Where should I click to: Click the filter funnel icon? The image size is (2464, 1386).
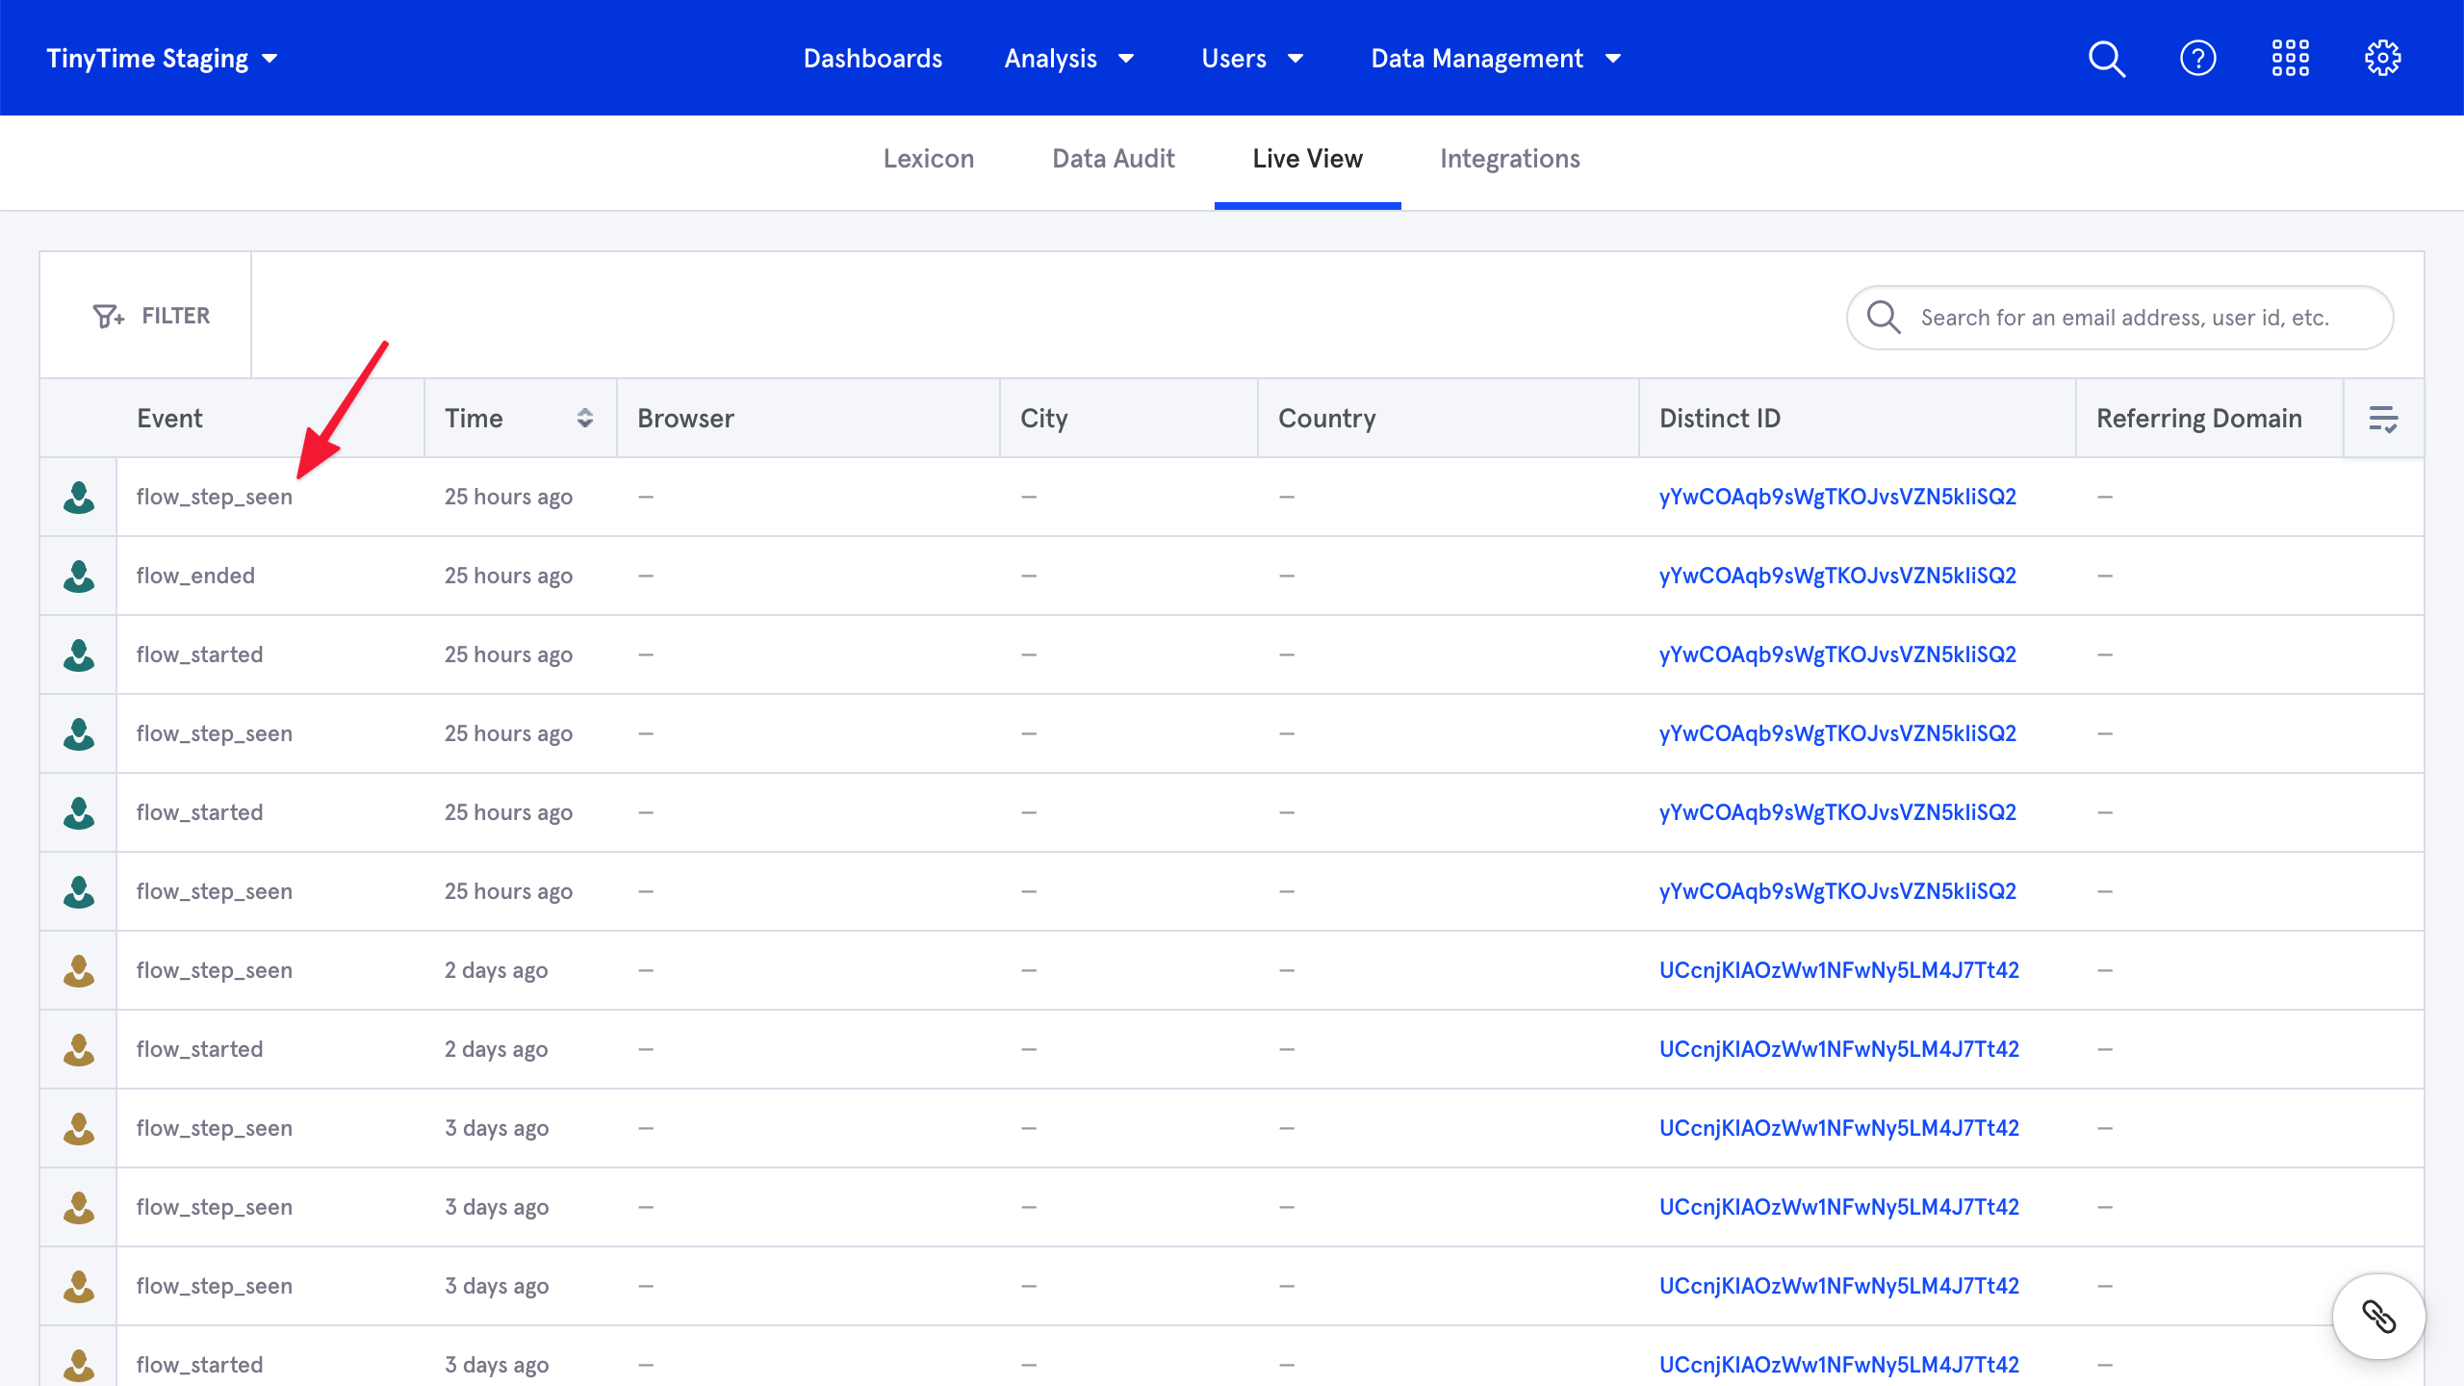[x=108, y=316]
